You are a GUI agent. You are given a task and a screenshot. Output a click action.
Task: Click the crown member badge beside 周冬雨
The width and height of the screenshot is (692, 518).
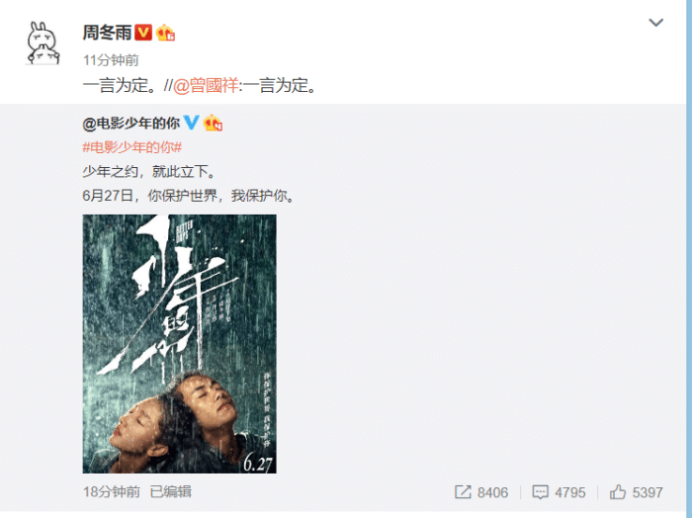tap(165, 33)
